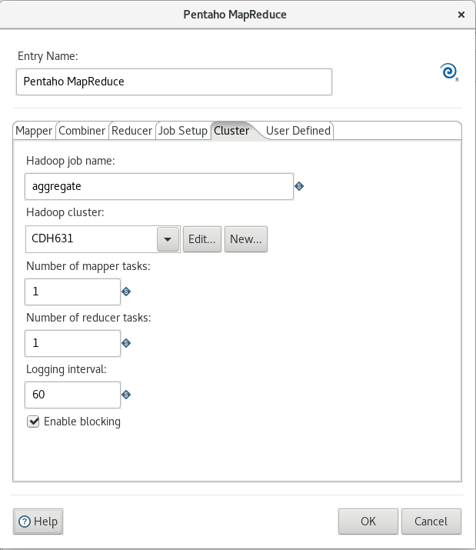Cancel the MapReduce dialog
This screenshot has width=476, height=550.
click(431, 522)
